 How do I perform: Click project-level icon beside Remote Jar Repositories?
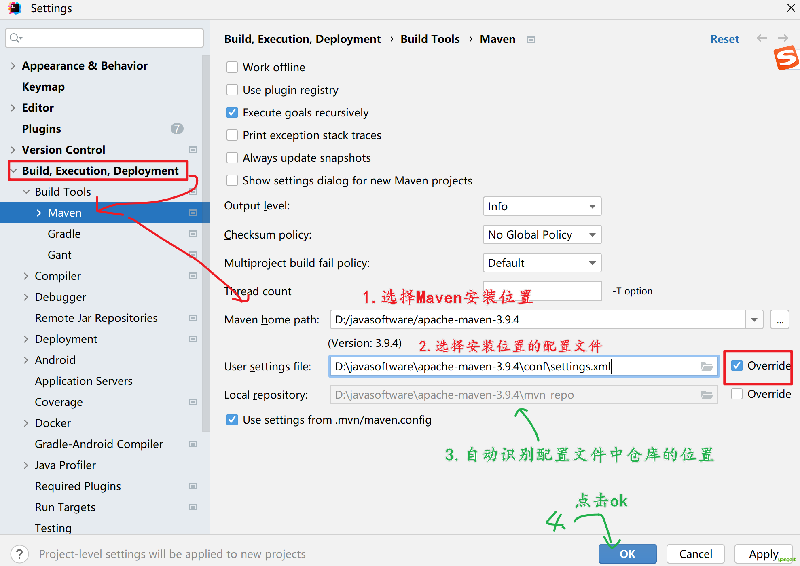(x=193, y=318)
